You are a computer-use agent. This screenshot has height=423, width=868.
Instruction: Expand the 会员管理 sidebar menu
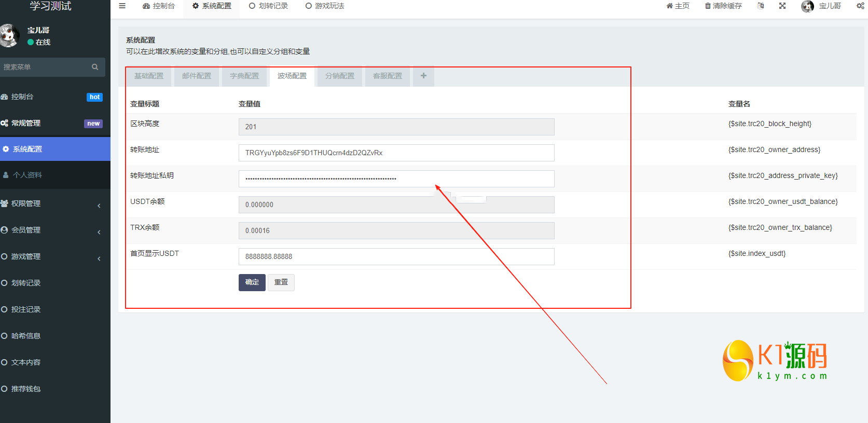pos(55,230)
